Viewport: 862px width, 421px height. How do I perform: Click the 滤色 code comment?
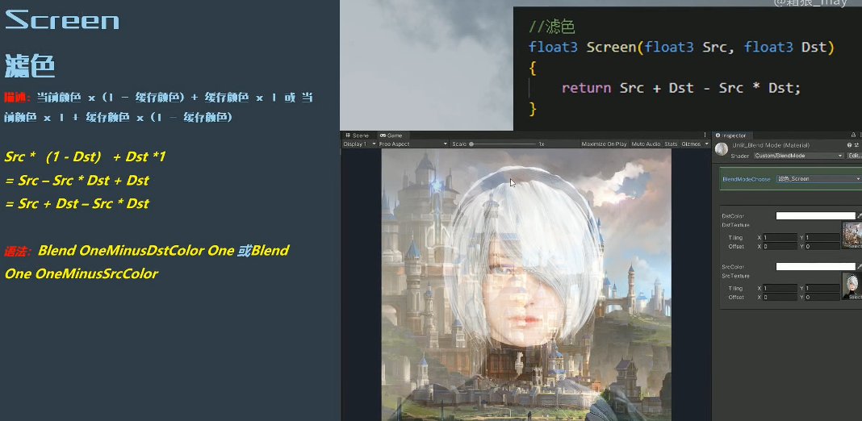[x=550, y=27]
